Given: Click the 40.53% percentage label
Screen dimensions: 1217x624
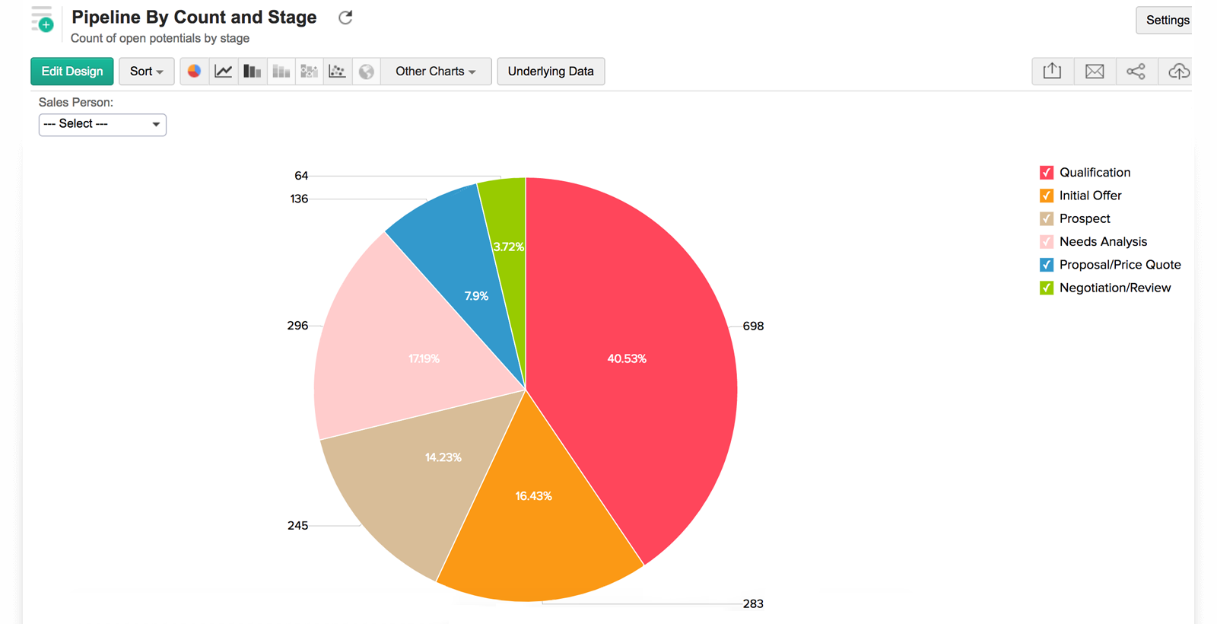Looking at the screenshot, I should pyautogui.click(x=627, y=358).
